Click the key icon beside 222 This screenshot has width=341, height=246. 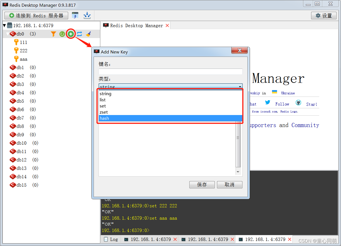pos(16,51)
